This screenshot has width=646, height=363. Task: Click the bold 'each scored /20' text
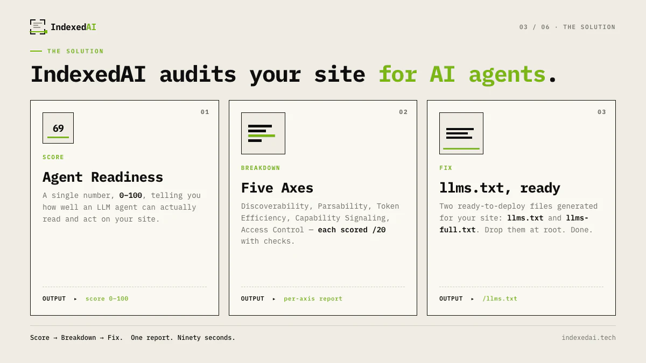point(352,230)
